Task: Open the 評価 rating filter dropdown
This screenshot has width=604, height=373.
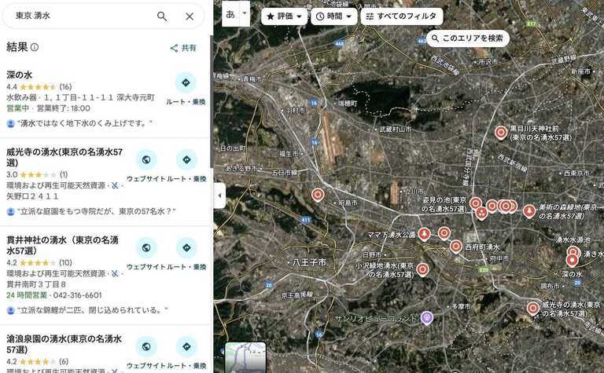Action: click(x=284, y=16)
